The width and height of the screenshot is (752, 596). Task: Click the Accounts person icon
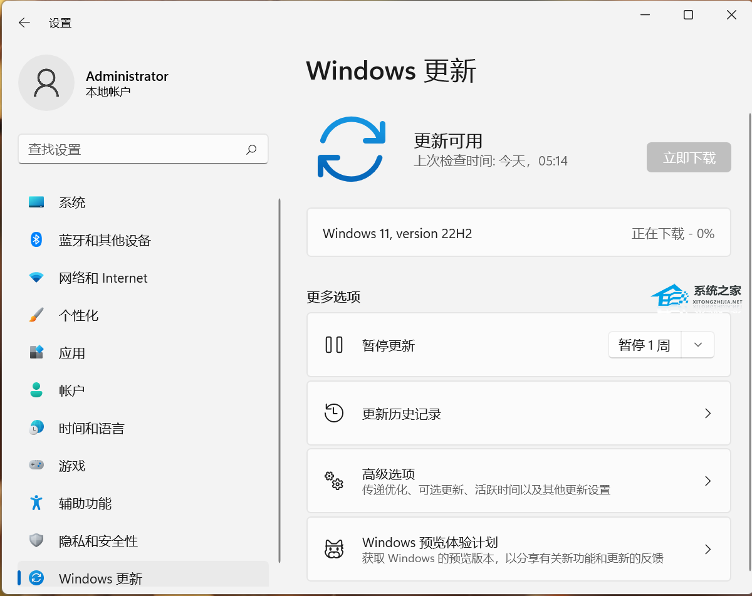tap(36, 390)
